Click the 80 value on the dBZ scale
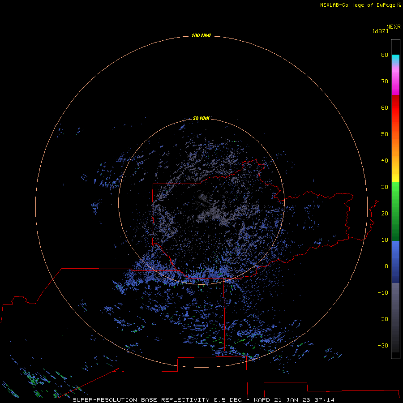Viewport: 403px width, 403px height. [x=385, y=55]
